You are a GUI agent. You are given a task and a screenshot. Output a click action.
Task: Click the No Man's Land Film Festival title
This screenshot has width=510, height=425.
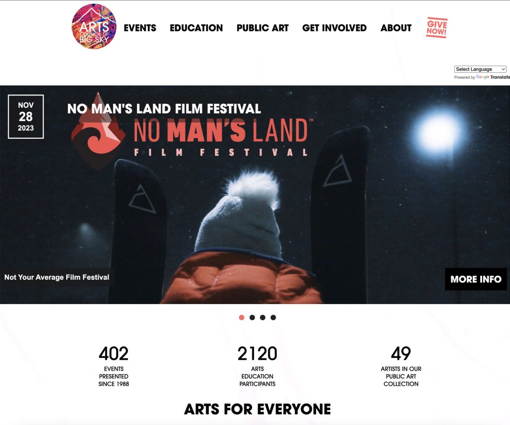(164, 109)
